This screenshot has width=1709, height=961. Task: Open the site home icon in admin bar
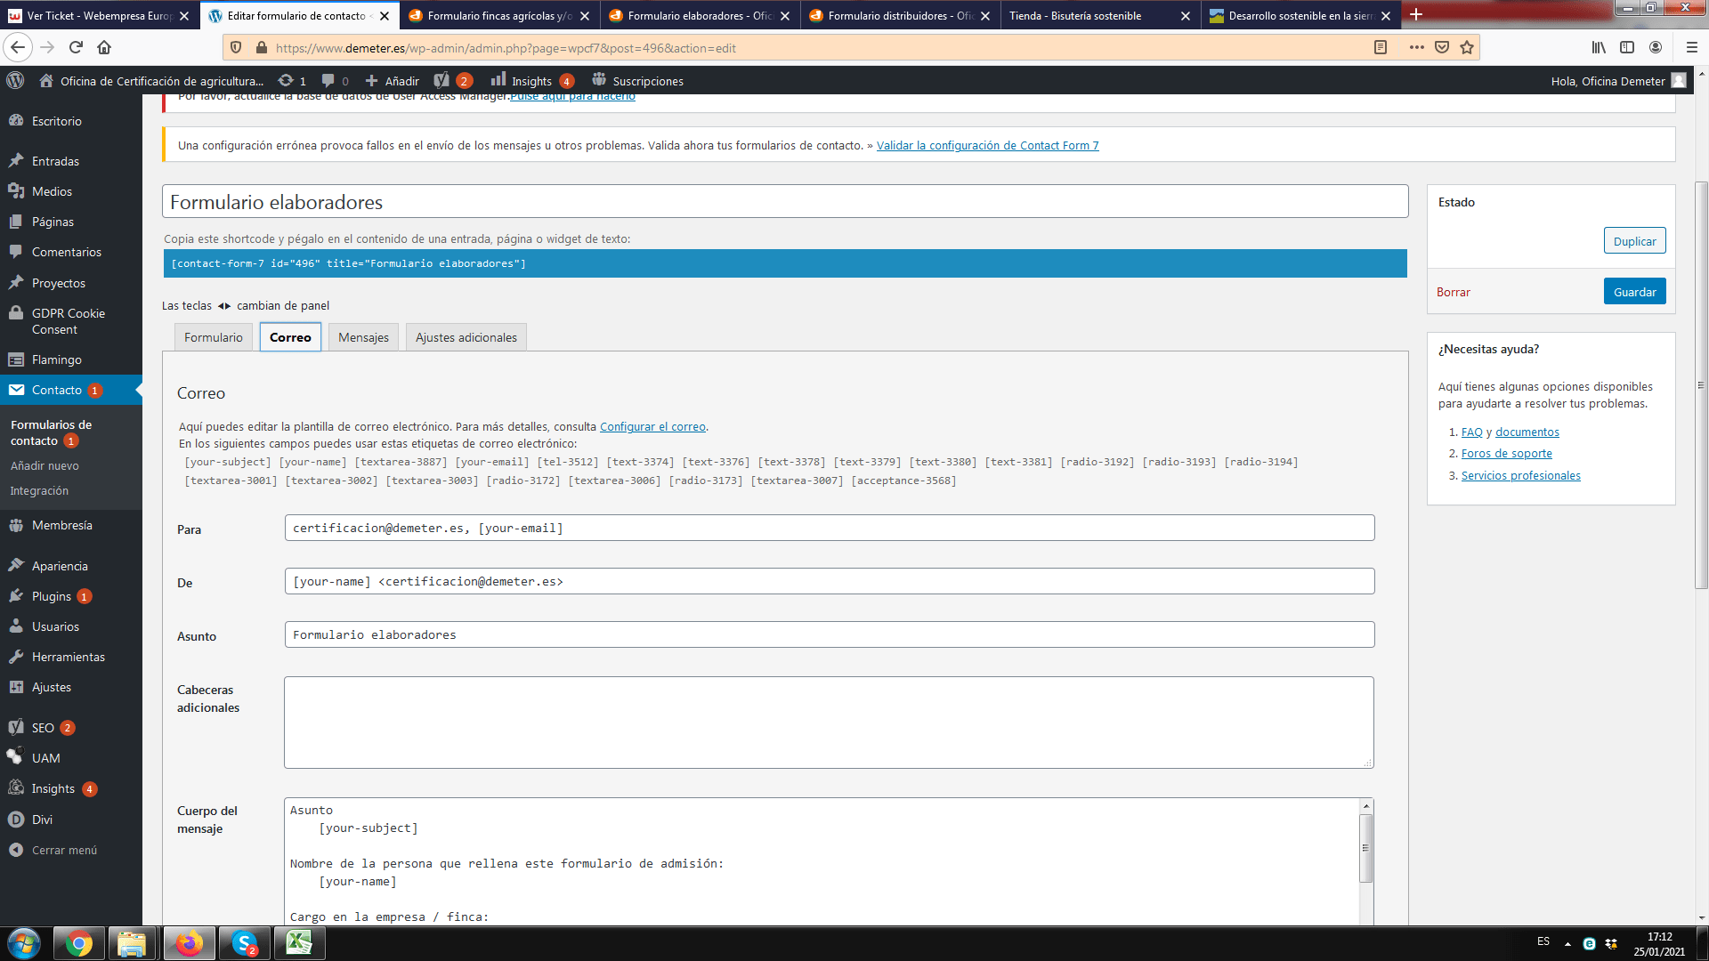[46, 80]
